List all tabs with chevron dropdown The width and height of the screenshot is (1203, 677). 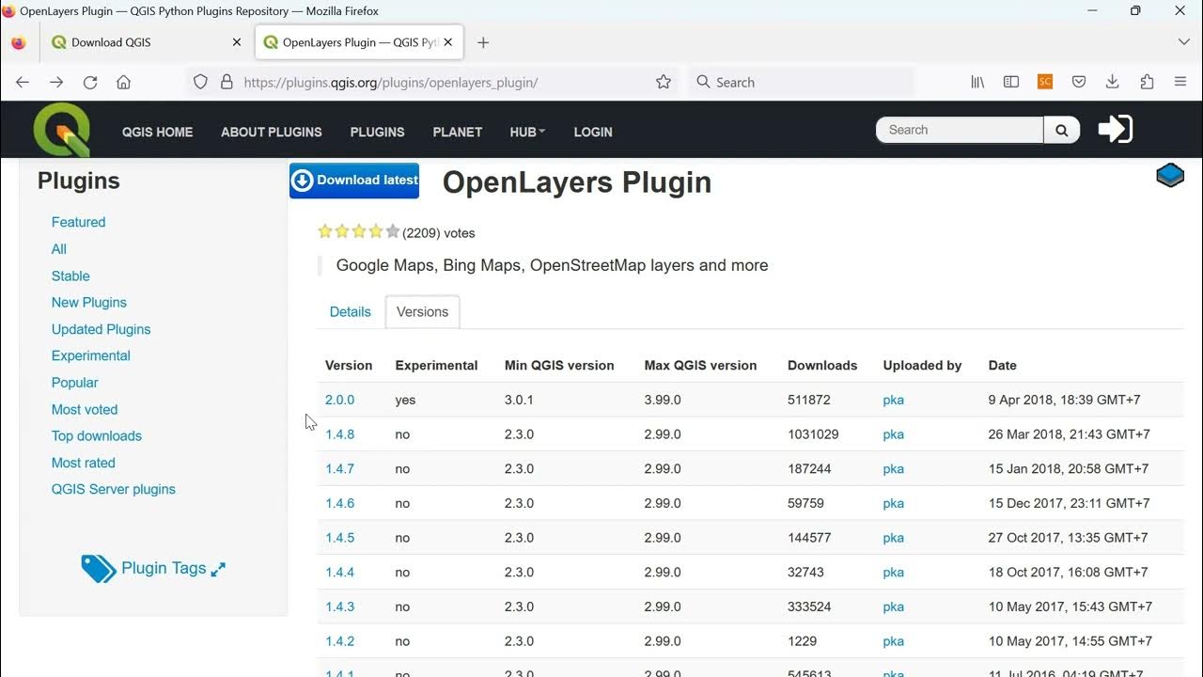(x=1183, y=42)
